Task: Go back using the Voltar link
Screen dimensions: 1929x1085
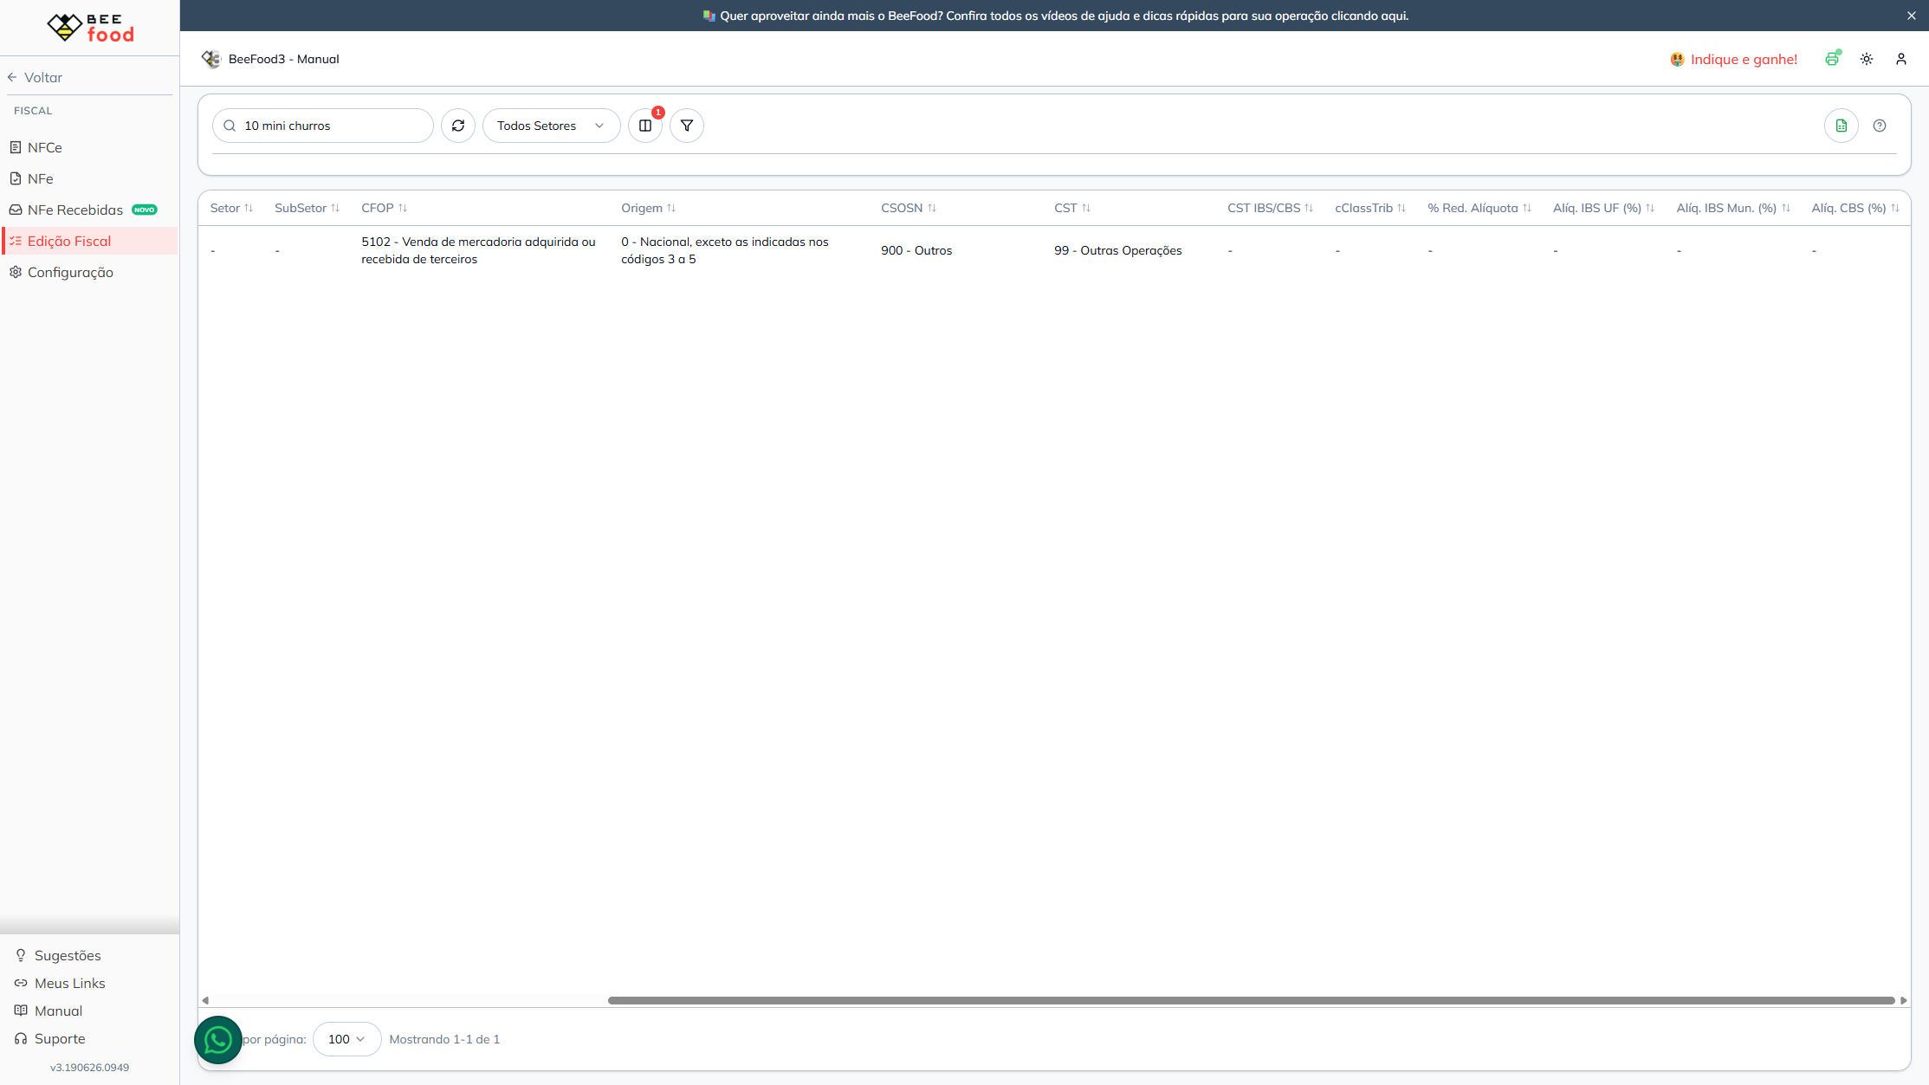Action: coord(35,77)
